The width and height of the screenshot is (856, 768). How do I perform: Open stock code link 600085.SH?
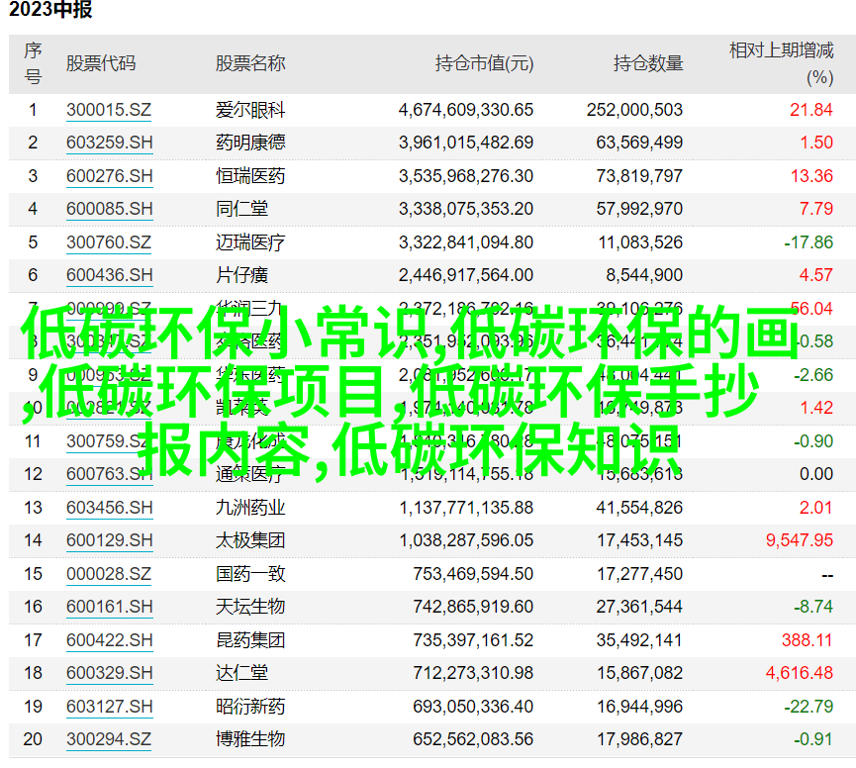point(109,209)
